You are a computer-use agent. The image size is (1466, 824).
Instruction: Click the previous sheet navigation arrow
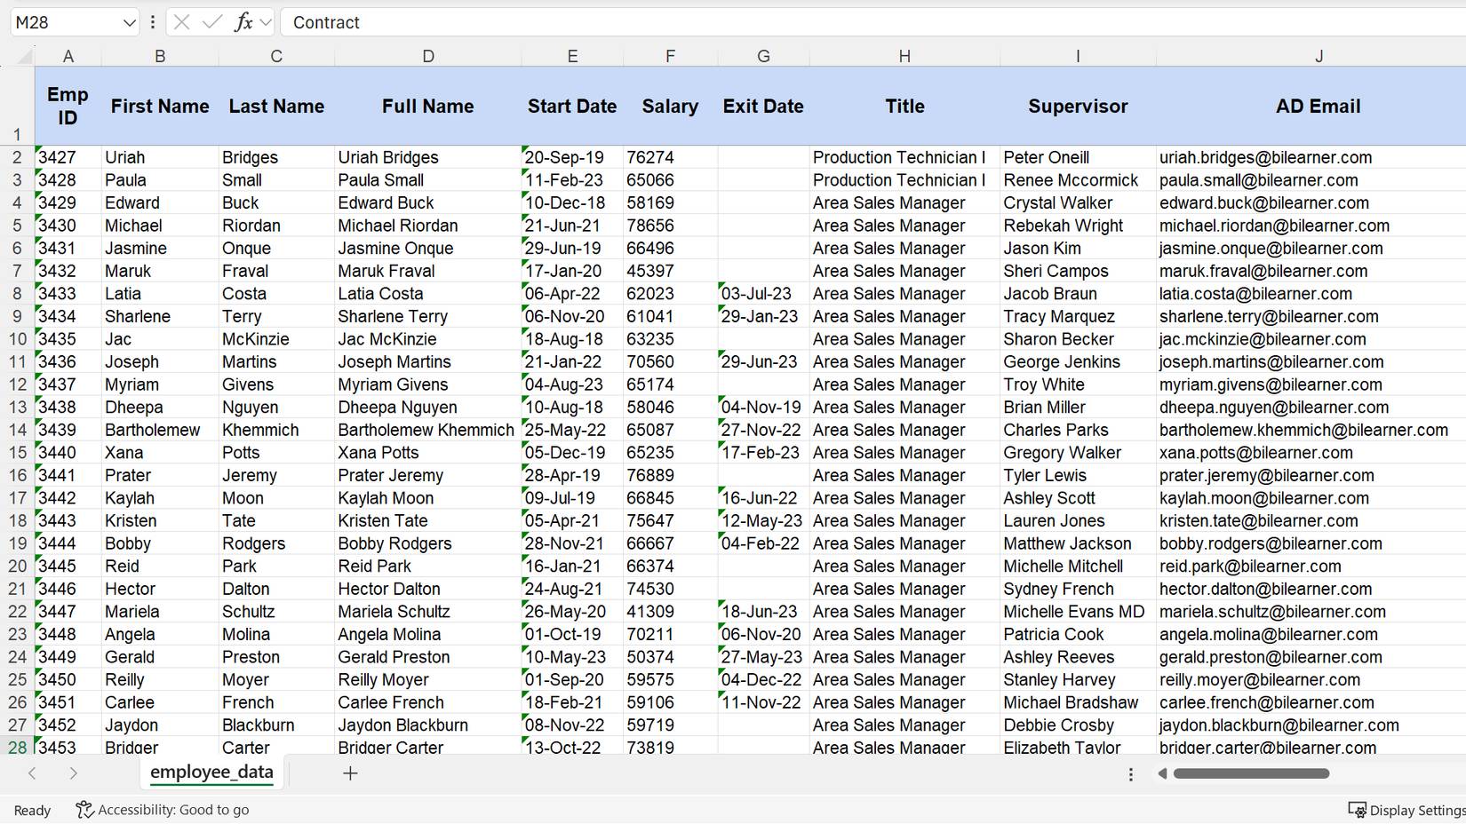(x=32, y=773)
